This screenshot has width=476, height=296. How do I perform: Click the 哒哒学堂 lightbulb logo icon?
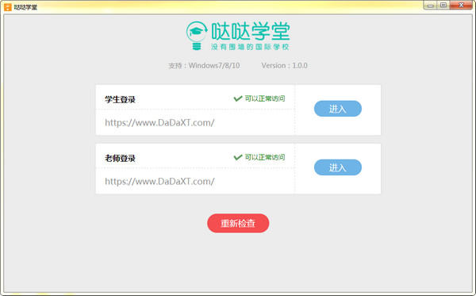pos(197,36)
